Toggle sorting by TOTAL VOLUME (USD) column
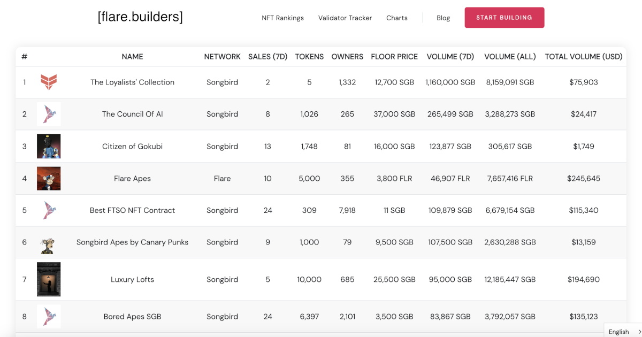642x337 pixels. 583,56
